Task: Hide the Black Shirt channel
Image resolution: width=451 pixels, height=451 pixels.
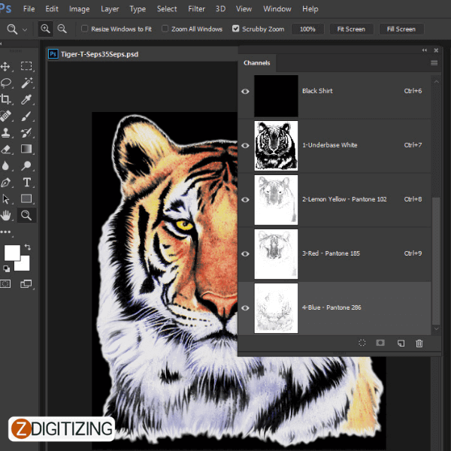Action: tap(245, 92)
